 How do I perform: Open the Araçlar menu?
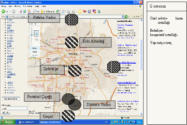(37, 6)
